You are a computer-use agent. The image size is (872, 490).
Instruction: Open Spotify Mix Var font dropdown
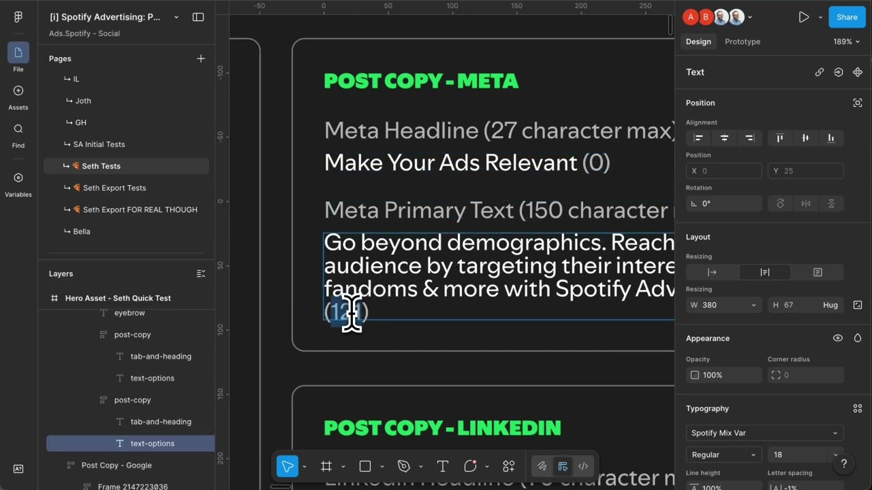point(764,433)
